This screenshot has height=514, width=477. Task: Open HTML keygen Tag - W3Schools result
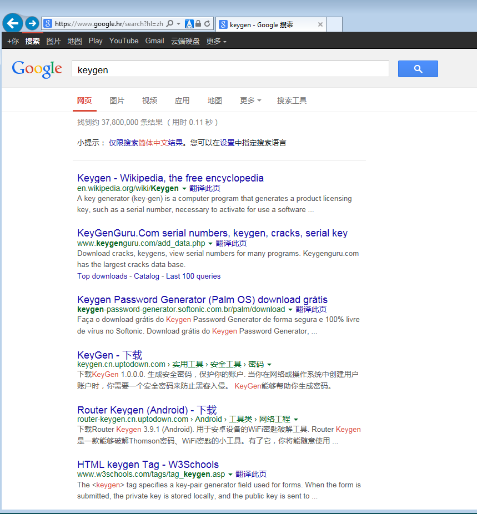(x=148, y=465)
